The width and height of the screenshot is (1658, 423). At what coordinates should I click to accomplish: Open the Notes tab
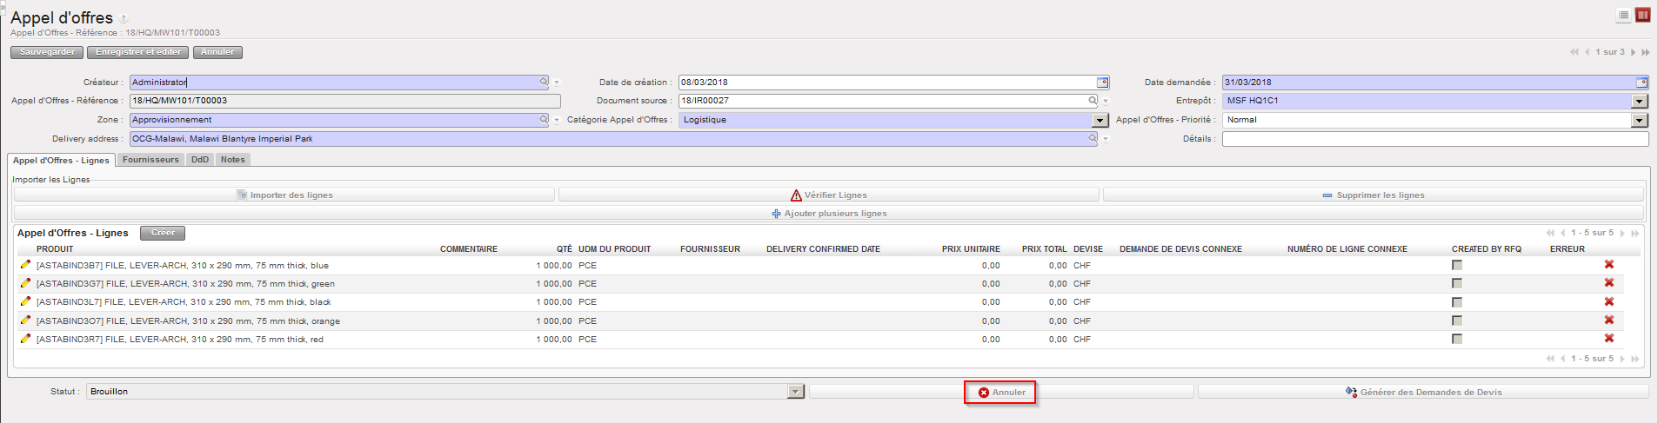pyautogui.click(x=232, y=160)
